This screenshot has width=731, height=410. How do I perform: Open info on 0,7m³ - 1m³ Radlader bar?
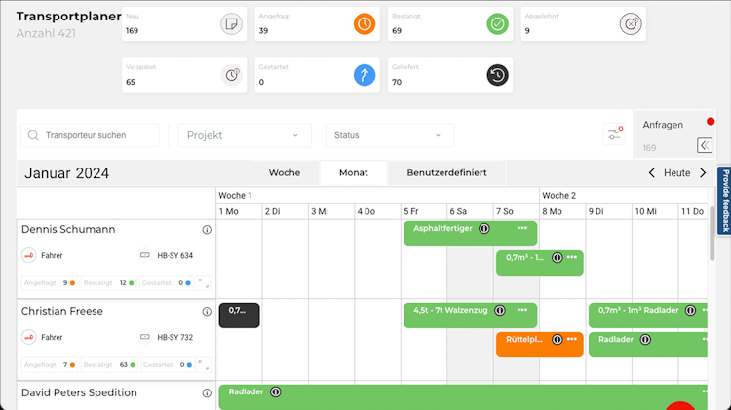pyautogui.click(x=690, y=311)
